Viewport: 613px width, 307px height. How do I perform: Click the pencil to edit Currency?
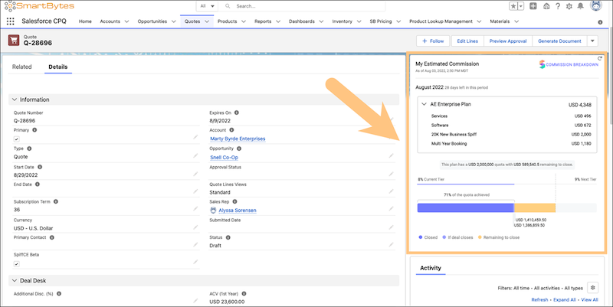coord(195,227)
